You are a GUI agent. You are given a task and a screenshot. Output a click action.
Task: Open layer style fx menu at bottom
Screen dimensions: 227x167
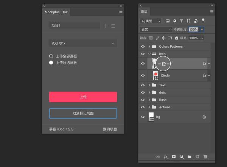click(x=166, y=157)
